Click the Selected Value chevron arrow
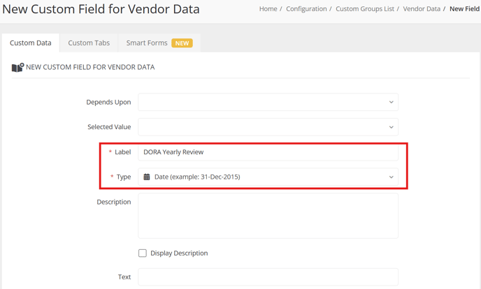 (391, 127)
